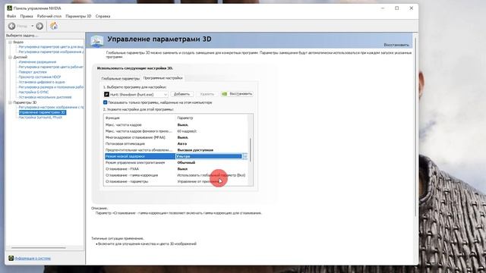Open the Home icon in toolbar

[x=54, y=26]
